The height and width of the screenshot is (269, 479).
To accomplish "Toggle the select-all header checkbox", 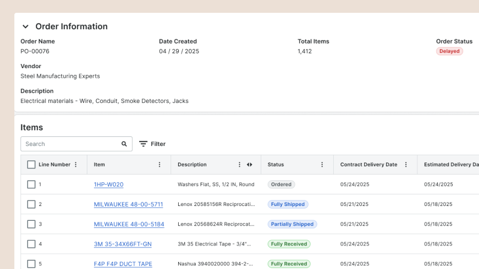I will pyautogui.click(x=31, y=164).
